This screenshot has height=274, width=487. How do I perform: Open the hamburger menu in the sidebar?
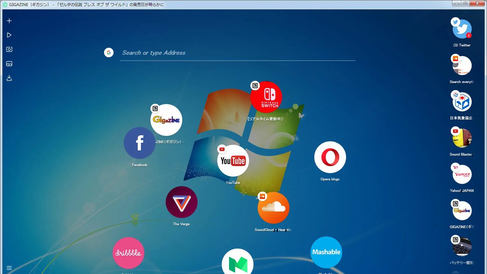[x=9, y=268]
